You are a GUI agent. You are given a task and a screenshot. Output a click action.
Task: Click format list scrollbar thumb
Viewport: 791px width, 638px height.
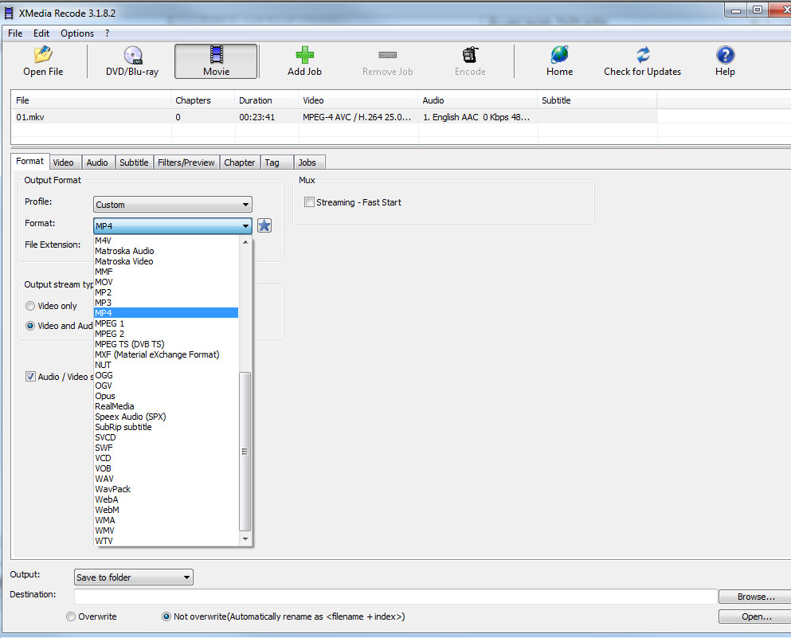(245, 452)
